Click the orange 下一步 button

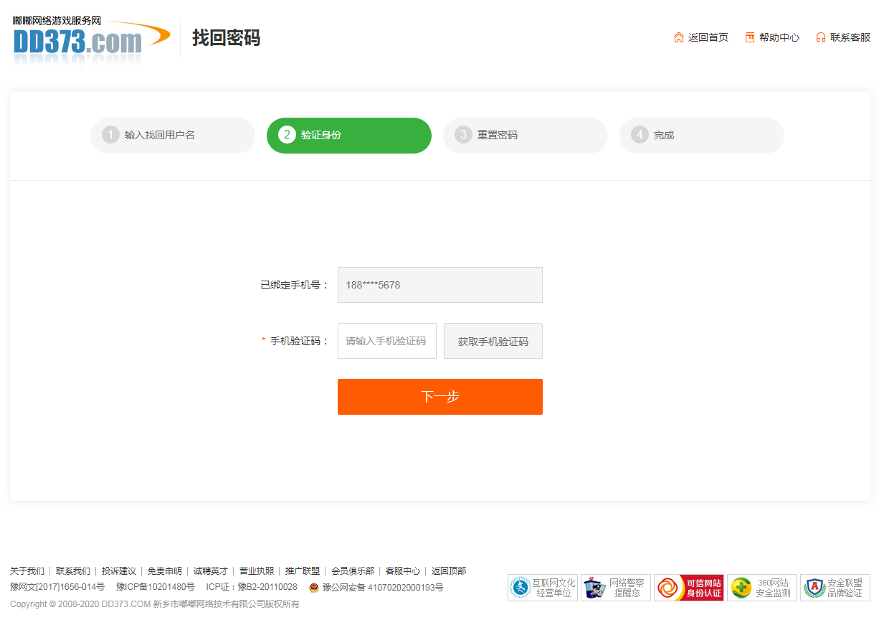pos(440,397)
